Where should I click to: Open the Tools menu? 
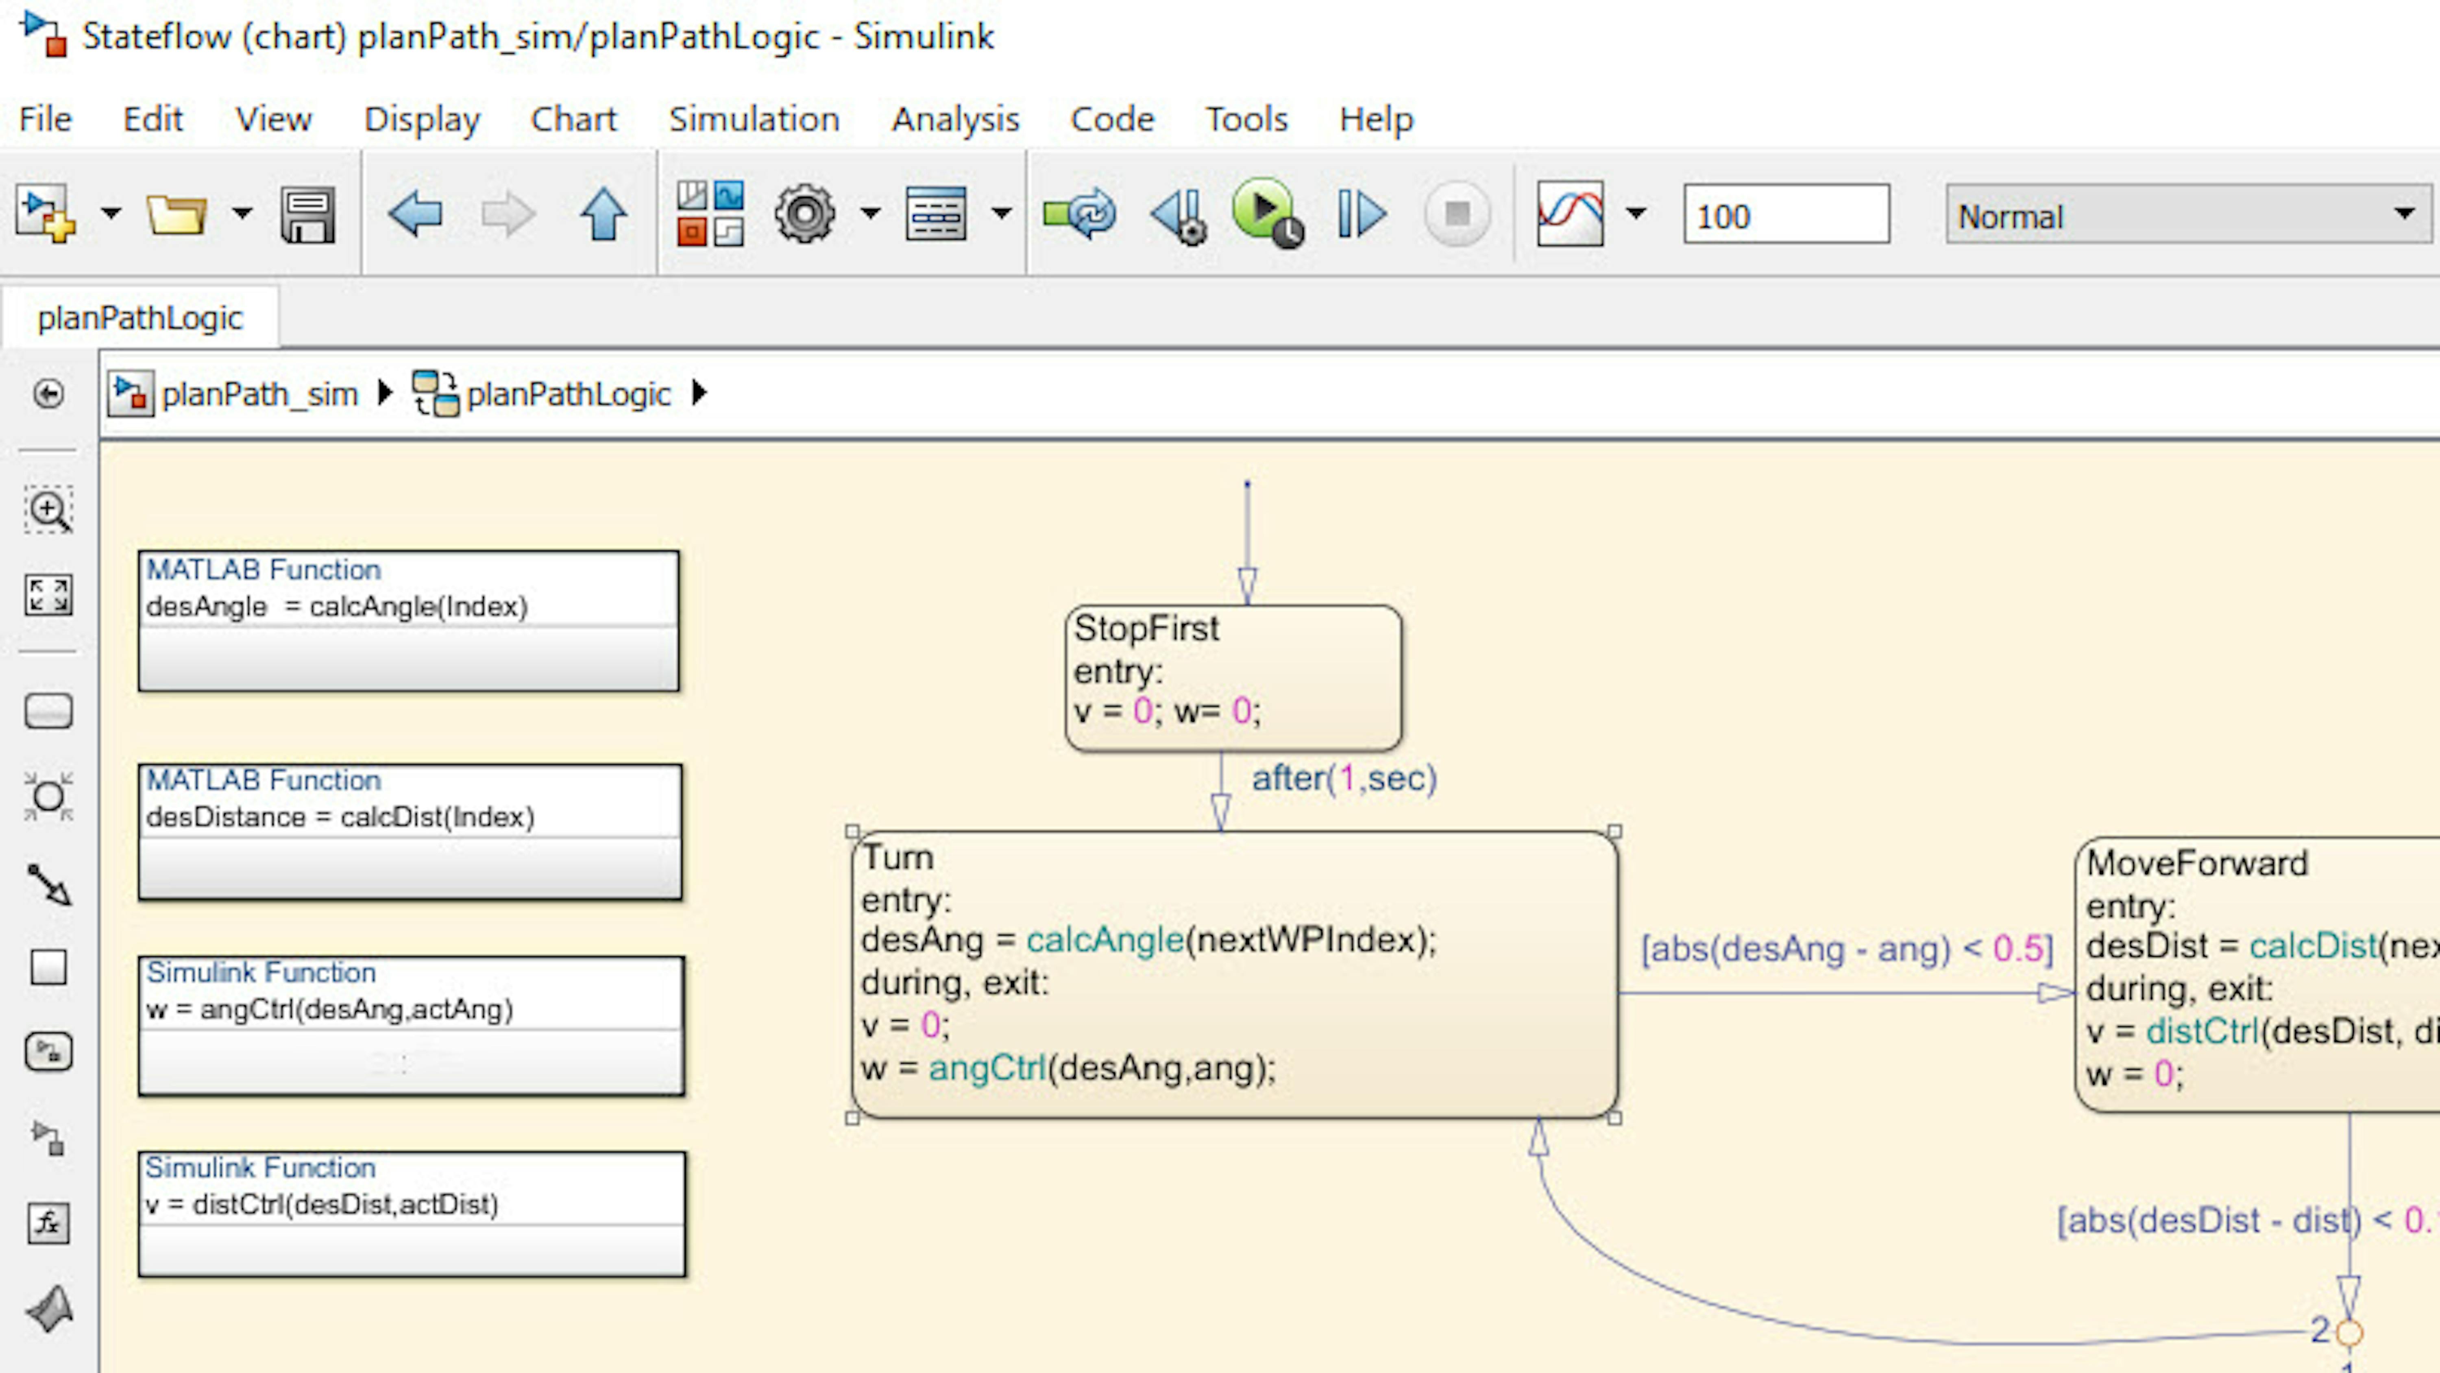1246,119
